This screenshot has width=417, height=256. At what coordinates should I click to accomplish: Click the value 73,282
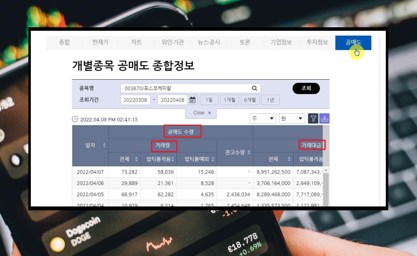click(129, 172)
